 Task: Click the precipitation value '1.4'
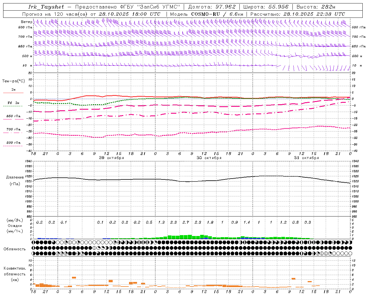[x=247, y=223]
